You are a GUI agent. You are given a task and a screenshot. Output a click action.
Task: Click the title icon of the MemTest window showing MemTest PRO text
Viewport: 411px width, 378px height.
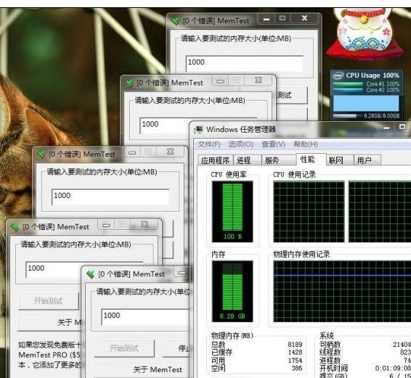tap(15, 227)
